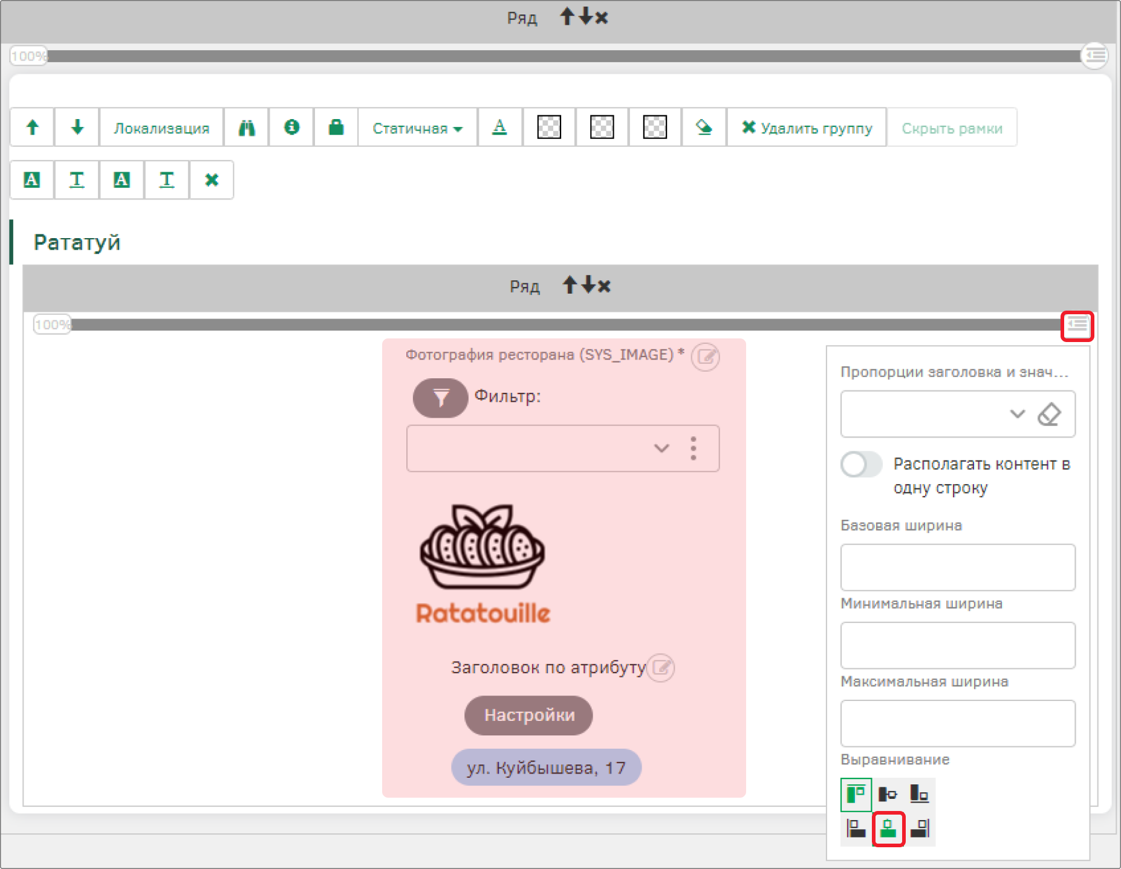Image resolution: width=1121 pixels, height=869 pixels.
Task: Toggle Располагать контент в одну строку
Action: [861, 465]
